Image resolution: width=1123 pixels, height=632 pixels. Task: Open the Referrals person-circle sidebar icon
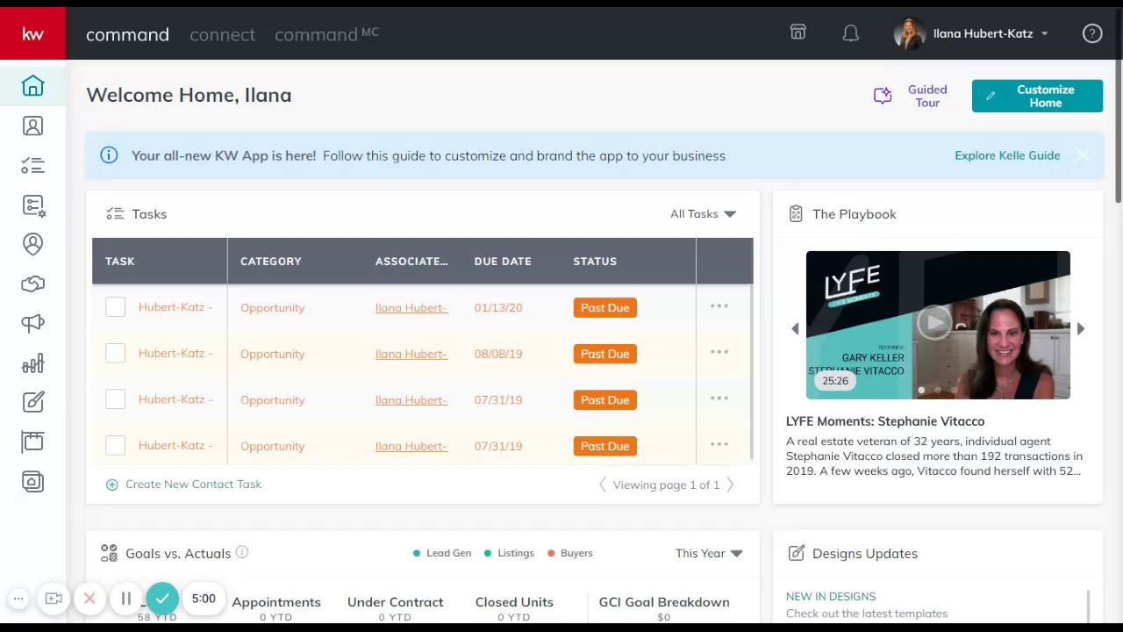click(x=32, y=244)
